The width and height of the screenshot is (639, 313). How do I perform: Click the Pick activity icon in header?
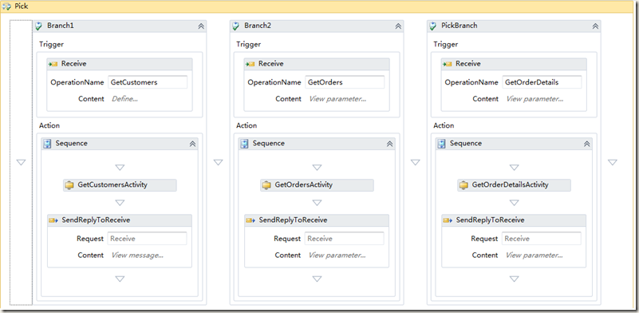coord(6,6)
